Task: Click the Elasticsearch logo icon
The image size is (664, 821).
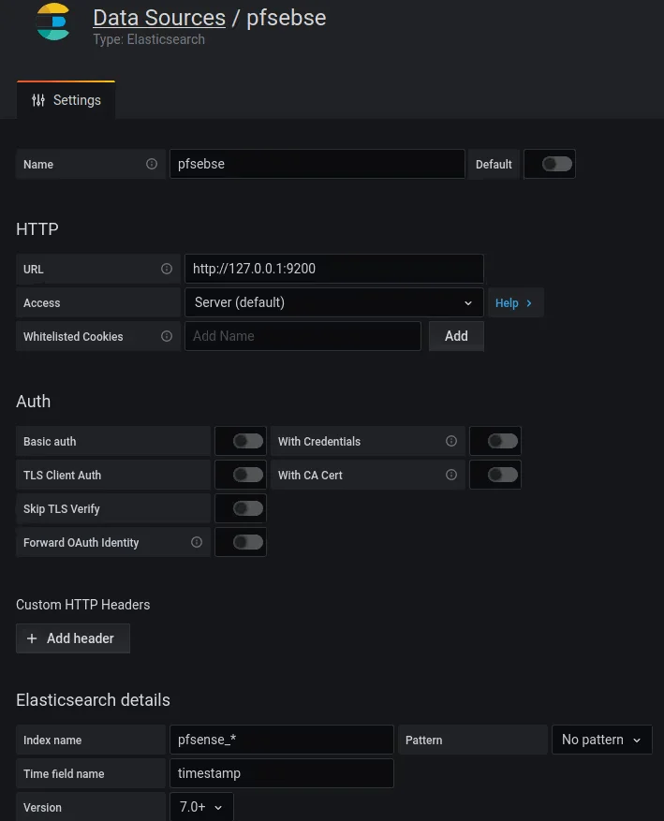Action: click(x=52, y=22)
